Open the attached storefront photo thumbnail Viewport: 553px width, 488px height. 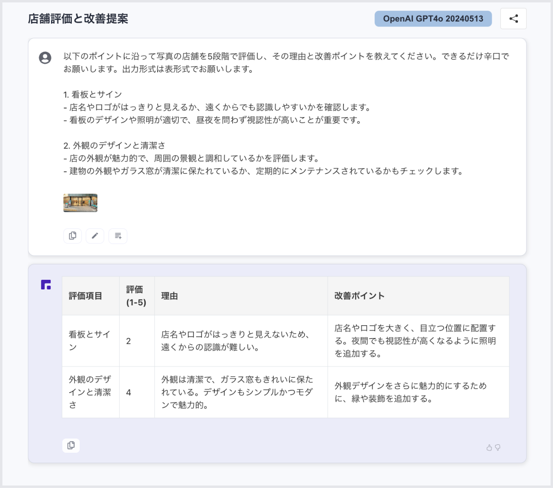pos(80,203)
